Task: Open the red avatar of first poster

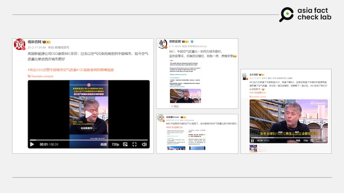Action: click(x=20, y=44)
